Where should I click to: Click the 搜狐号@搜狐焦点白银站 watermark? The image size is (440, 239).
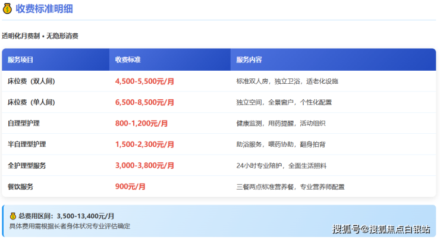click(x=381, y=229)
